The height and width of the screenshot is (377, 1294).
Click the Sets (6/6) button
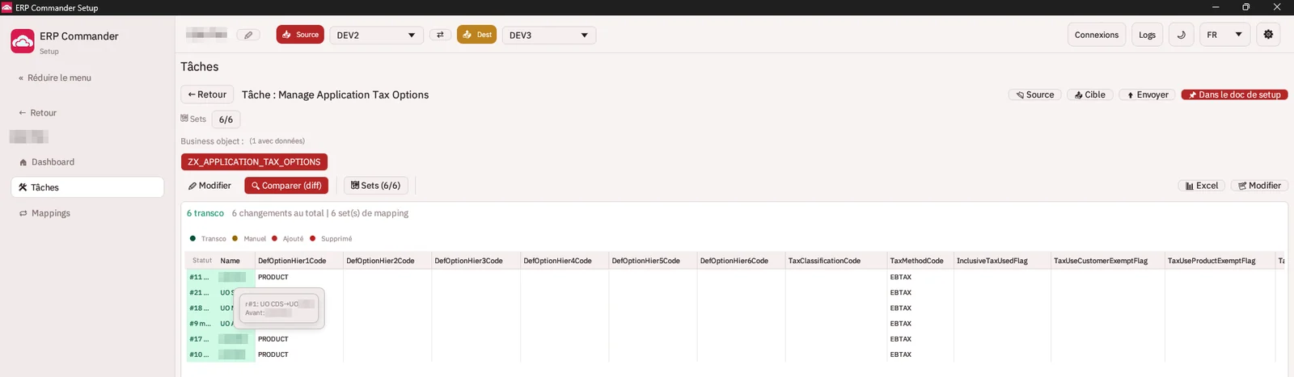click(x=375, y=186)
